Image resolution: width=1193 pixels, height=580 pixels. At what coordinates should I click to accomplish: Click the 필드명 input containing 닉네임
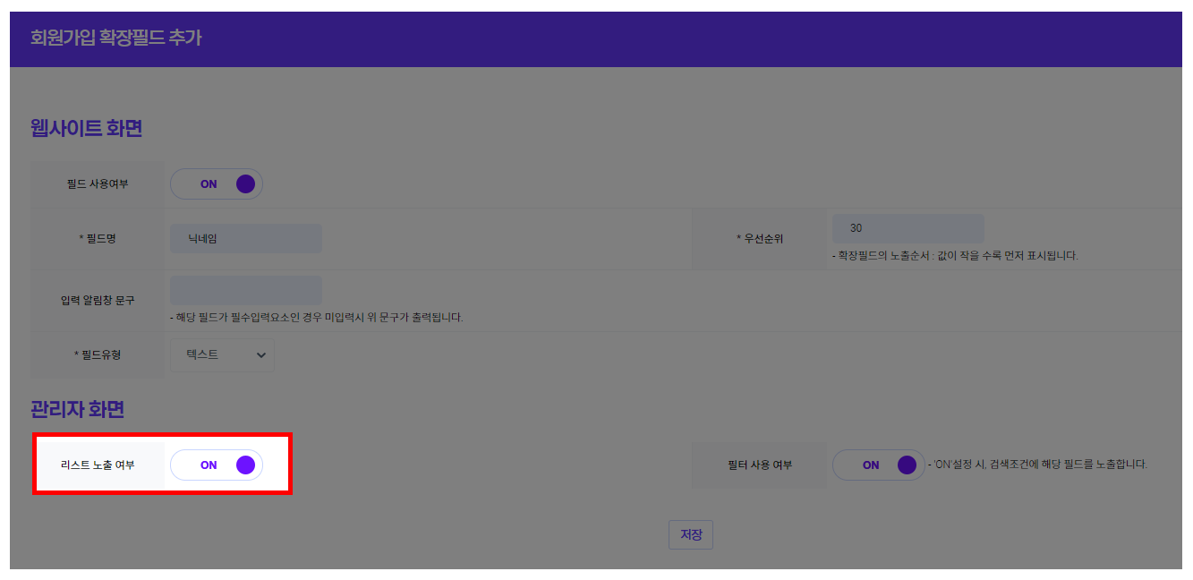coord(246,238)
